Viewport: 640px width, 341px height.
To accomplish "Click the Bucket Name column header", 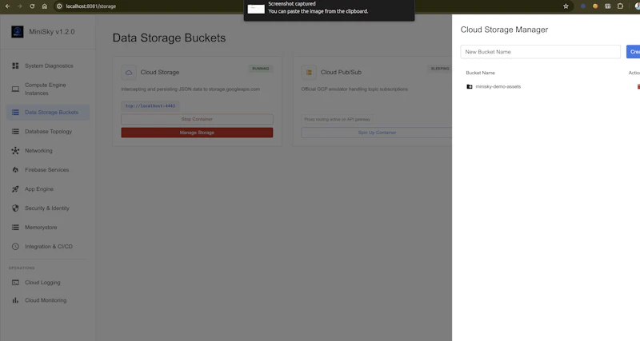I will [x=481, y=73].
